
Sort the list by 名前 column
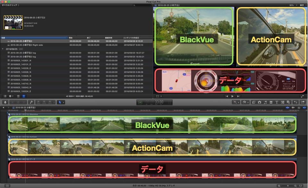click(34, 38)
